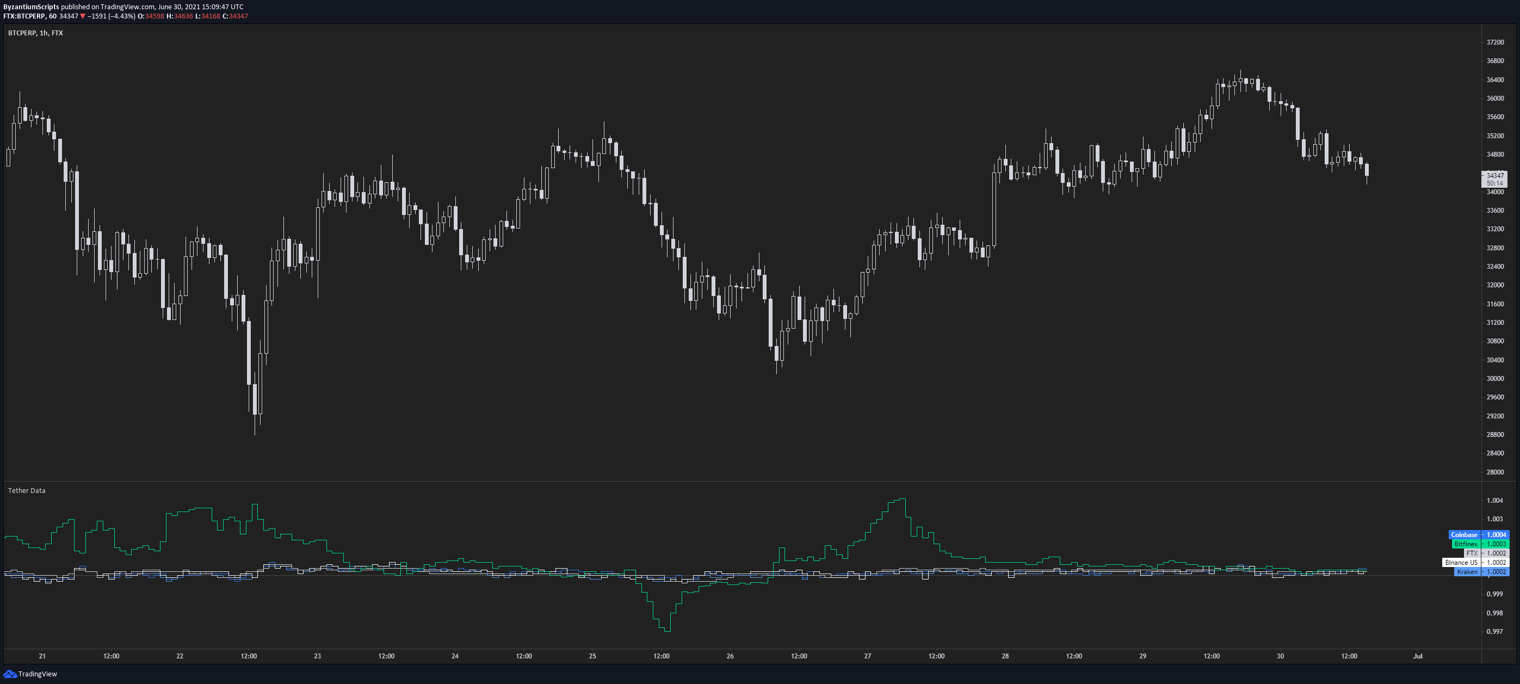Click the high value 'H:34636'
Viewport: 1520px width, 684px height.
pos(180,16)
